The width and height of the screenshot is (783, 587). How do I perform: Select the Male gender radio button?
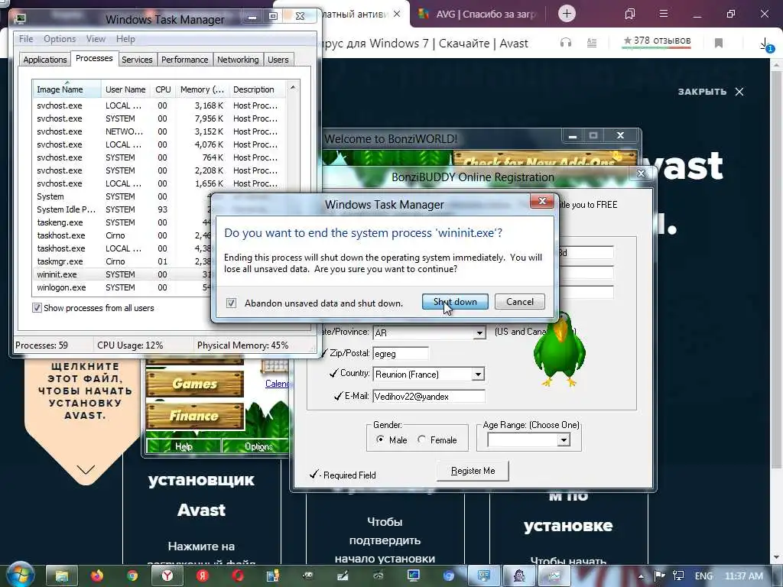(381, 439)
